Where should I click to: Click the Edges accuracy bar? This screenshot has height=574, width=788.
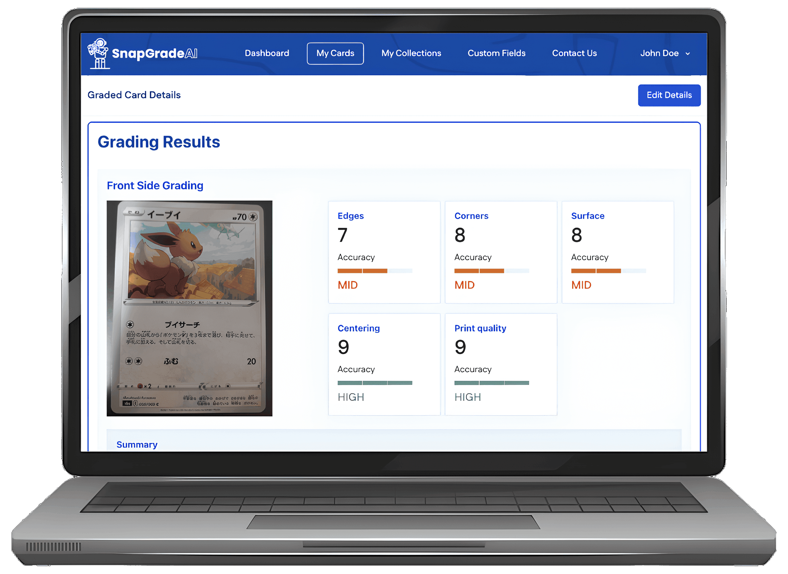[375, 271]
